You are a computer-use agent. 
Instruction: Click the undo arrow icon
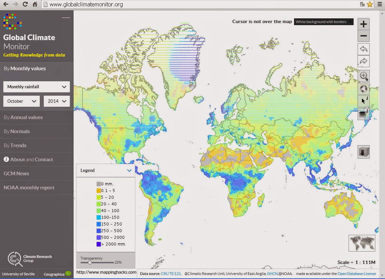363,49
